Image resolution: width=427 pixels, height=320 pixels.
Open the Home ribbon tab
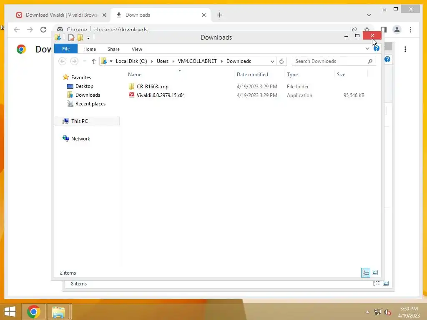90,49
